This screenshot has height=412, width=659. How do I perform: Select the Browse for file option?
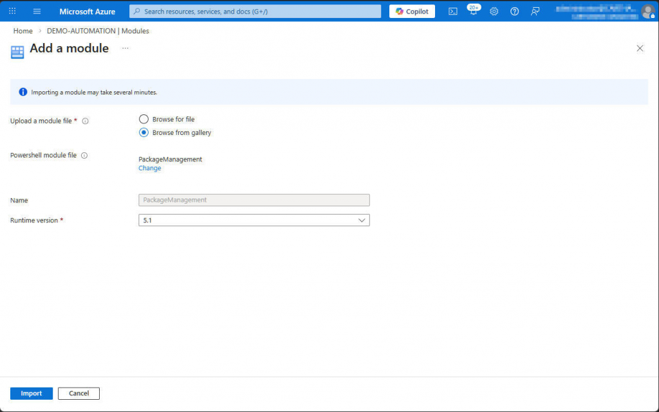click(144, 119)
